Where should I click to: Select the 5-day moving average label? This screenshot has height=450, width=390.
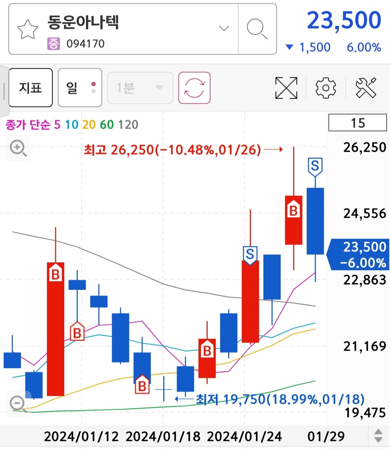click(57, 125)
